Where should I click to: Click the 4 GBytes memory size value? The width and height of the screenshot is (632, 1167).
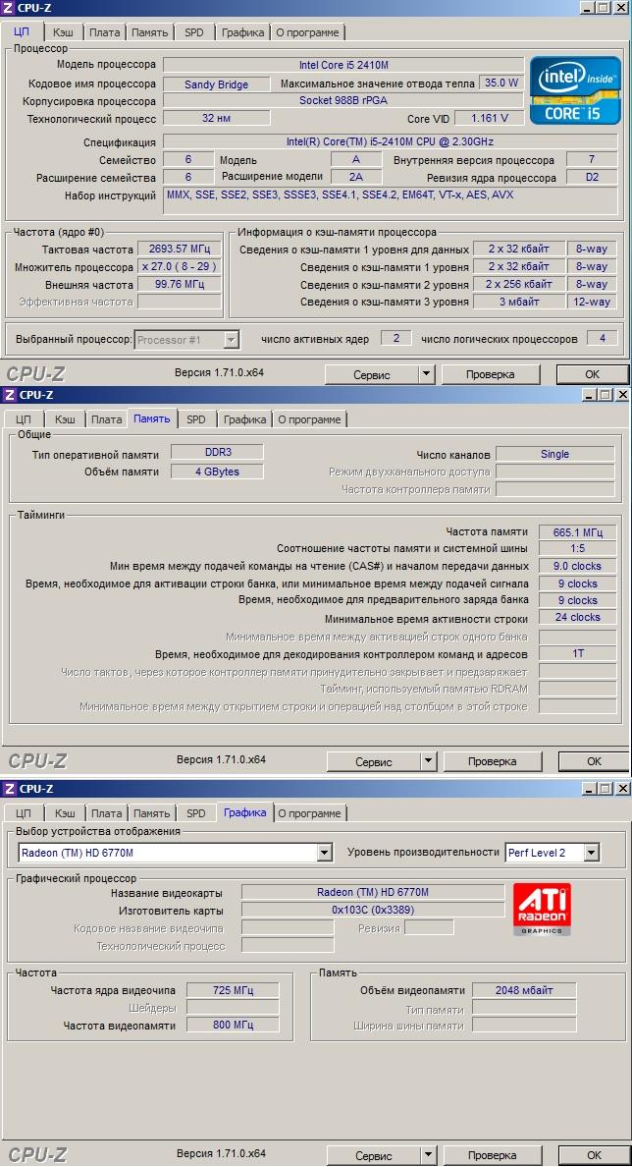217,472
